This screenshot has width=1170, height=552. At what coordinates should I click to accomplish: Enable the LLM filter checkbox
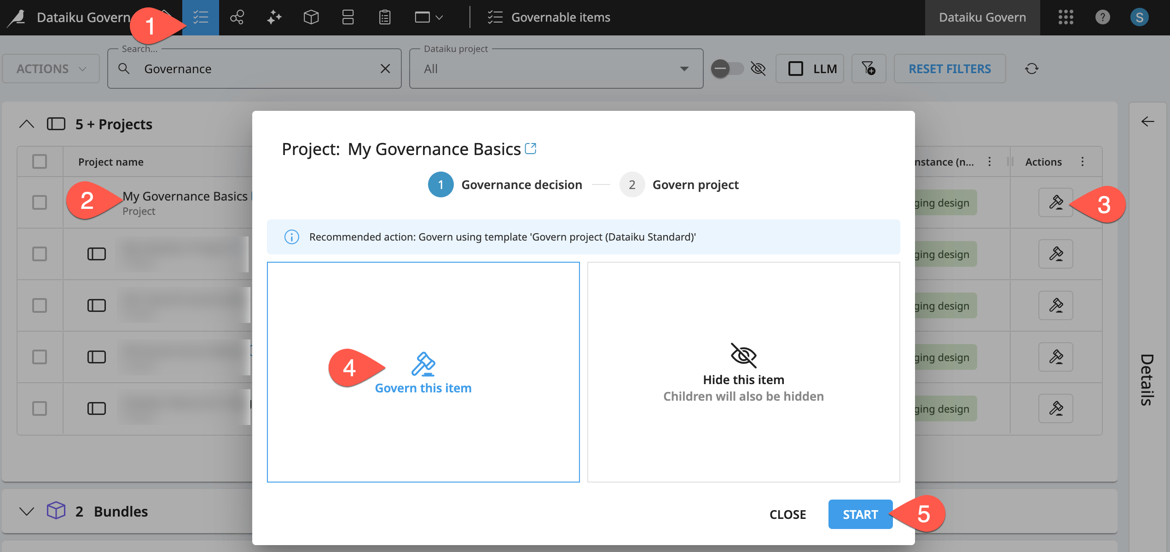(796, 69)
